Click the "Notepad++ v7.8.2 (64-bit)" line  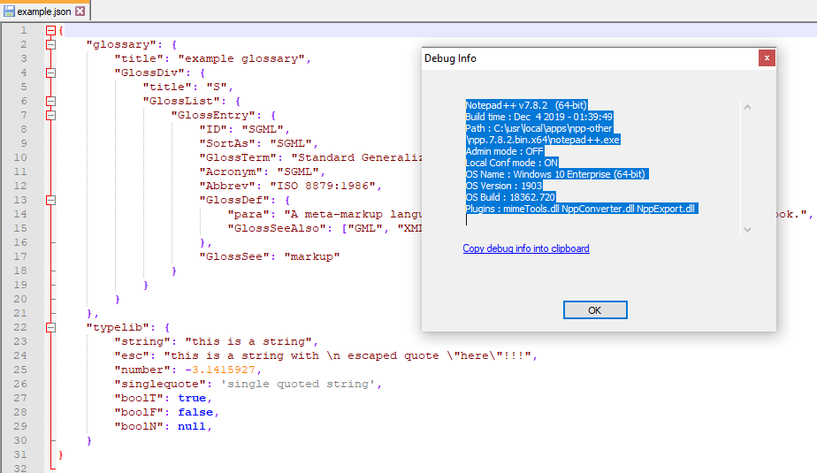click(526, 105)
